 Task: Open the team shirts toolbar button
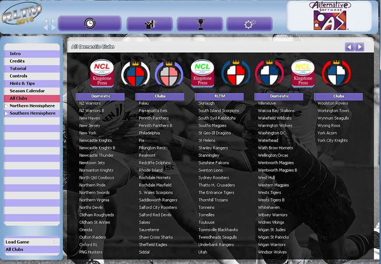(x=150, y=24)
